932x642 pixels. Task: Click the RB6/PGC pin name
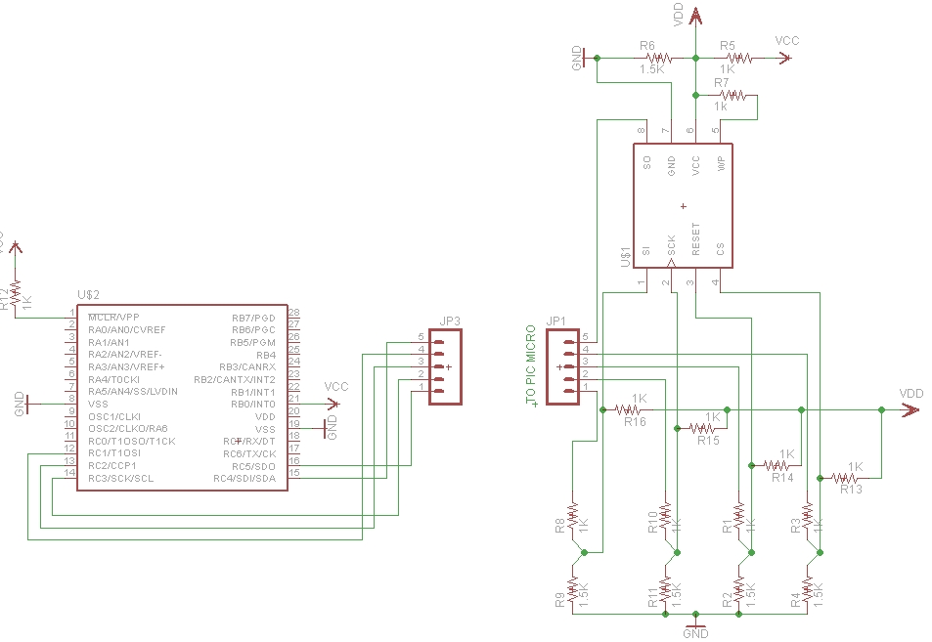[254, 329]
